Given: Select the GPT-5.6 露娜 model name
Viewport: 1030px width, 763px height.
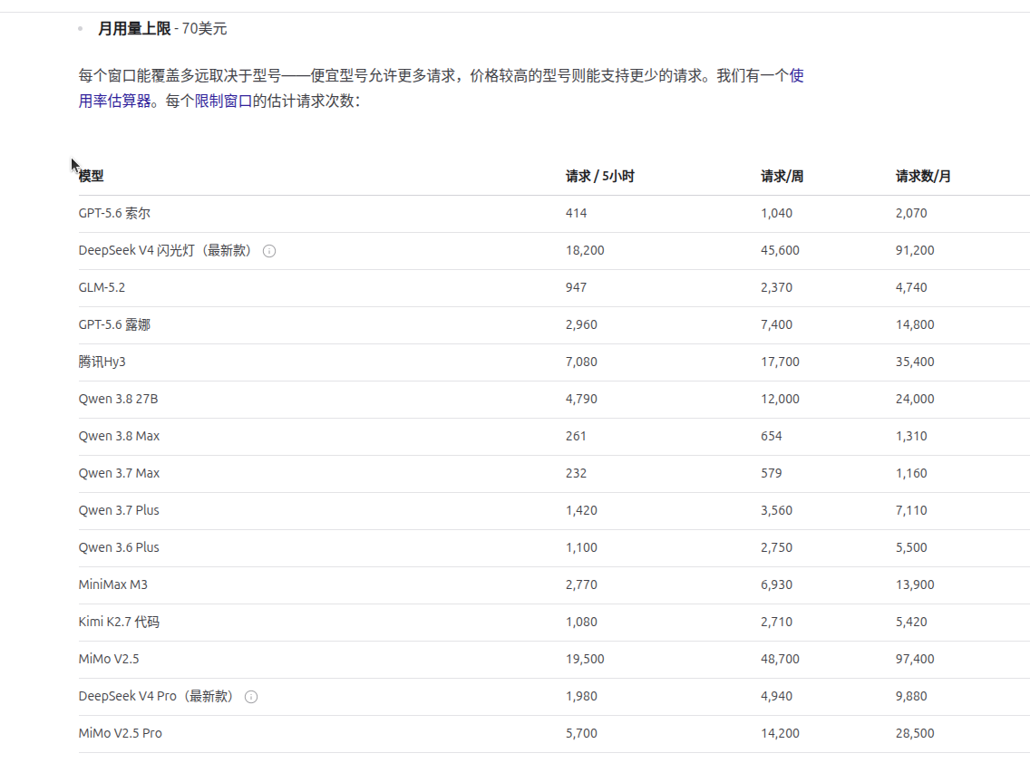Looking at the screenshot, I should 114,324.
